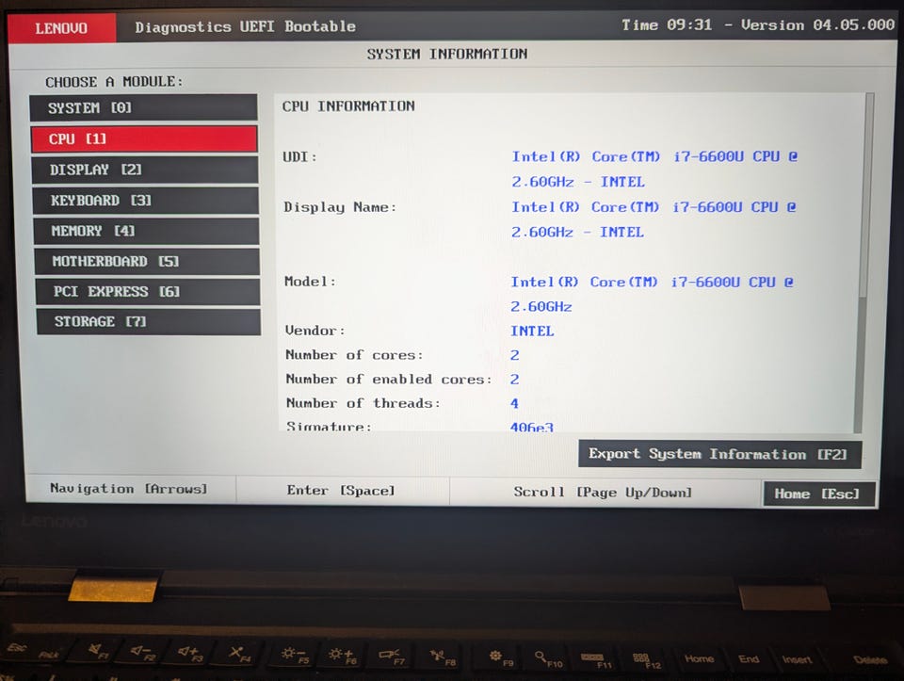This screenshot has width=904, height=681.
Task: Click the Number of enabled cores value
Action: [x=515, y=380]
